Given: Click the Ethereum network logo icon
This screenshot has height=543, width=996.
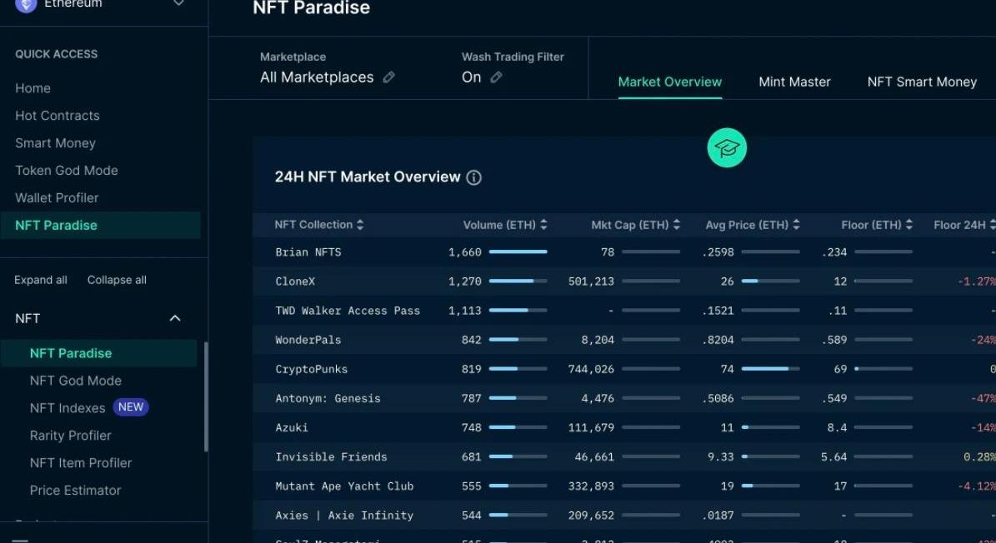Looking at the screenshot, I should 26,4.
